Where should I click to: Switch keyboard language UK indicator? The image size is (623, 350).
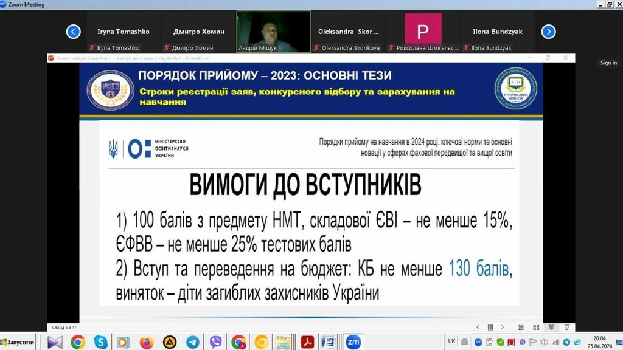pos(451,341)
